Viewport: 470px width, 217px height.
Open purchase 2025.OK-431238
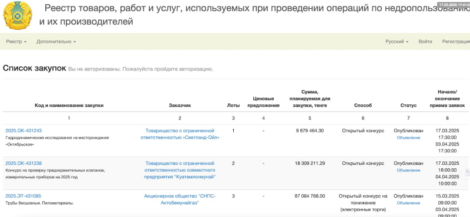click(x=23, y=163)
